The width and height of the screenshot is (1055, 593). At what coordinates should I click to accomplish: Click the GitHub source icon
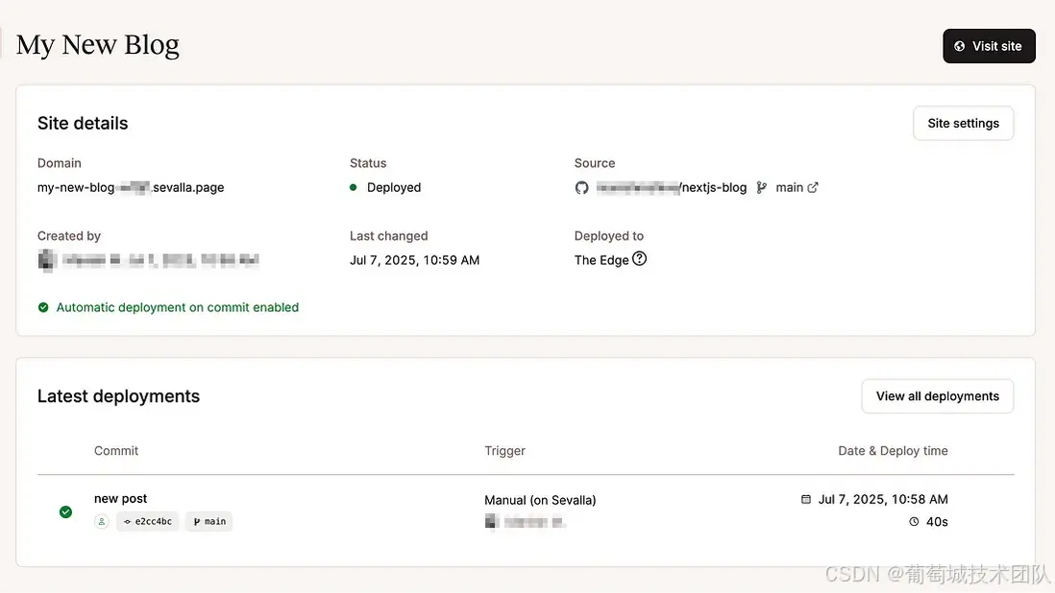coord(581,188)
